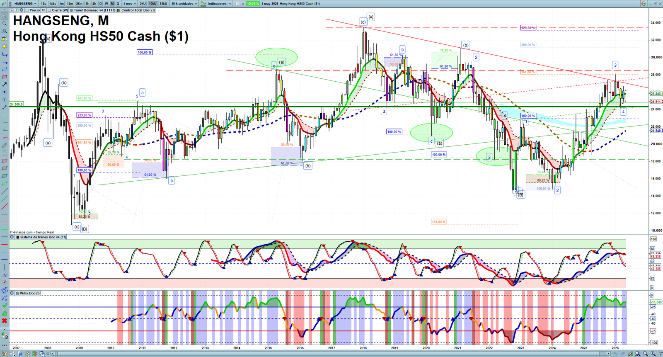The height and width of the screenshot is (357, 663).
Task: Click the green +0,01 % change badge
Action: (x=253, y=3)
